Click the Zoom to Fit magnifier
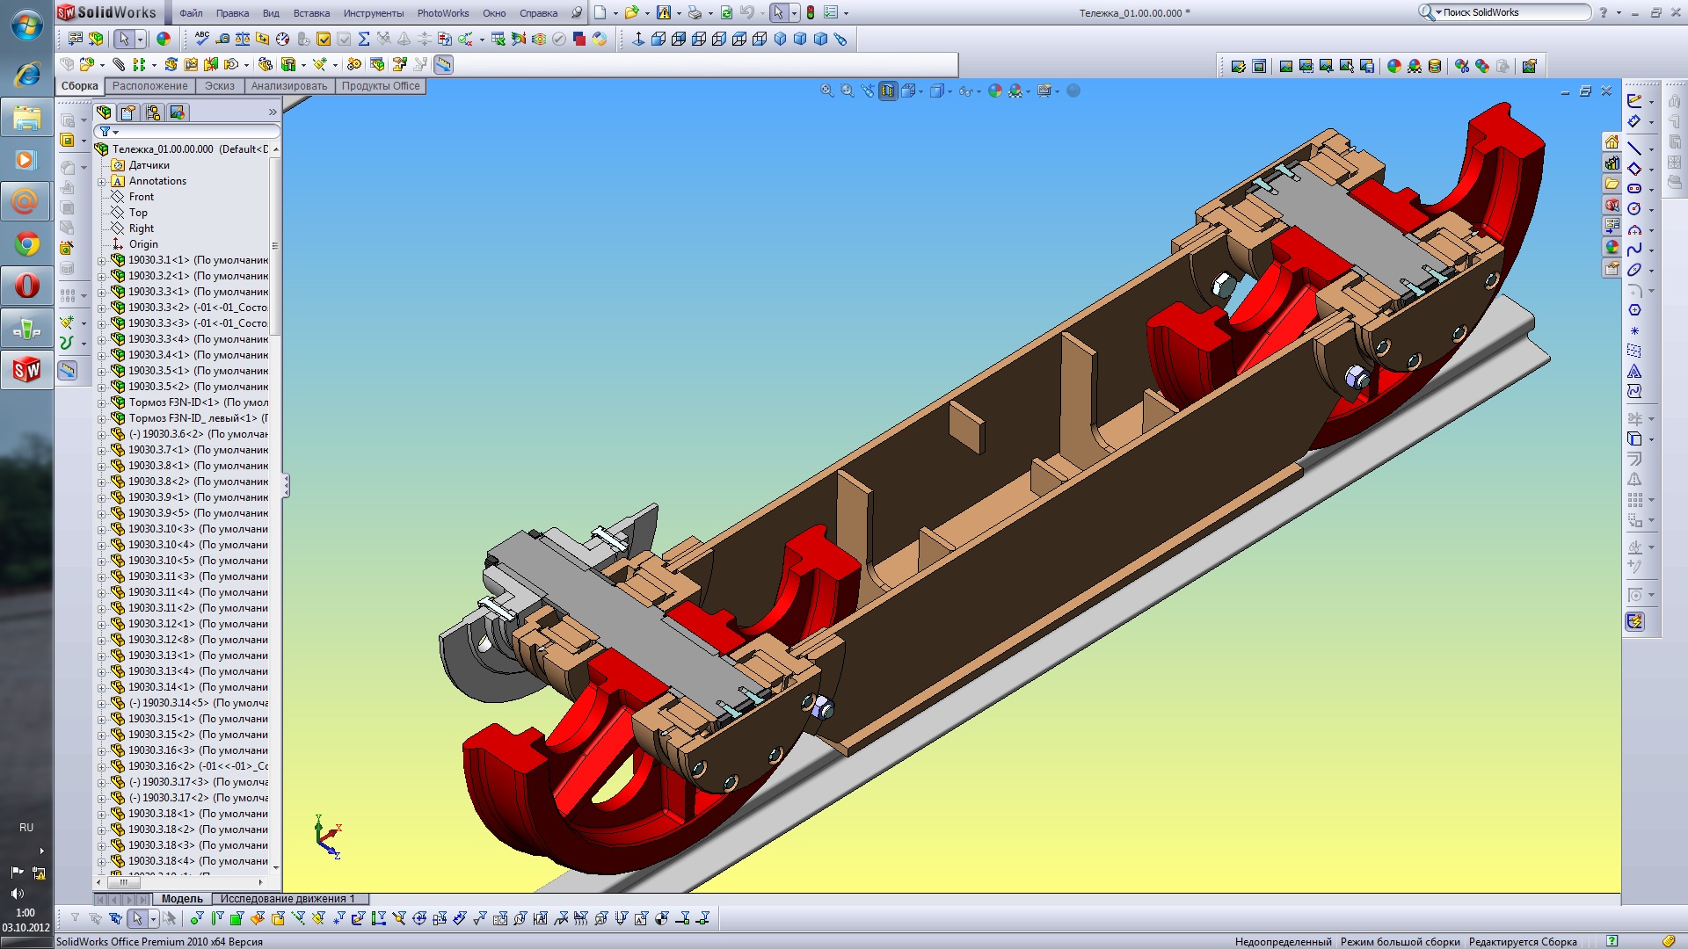Screen dimensions: 1688x949 (x=826, y=91)
